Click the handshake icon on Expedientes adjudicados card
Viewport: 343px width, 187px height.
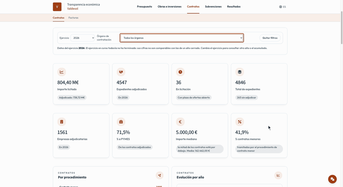click(x=121, y=72)
